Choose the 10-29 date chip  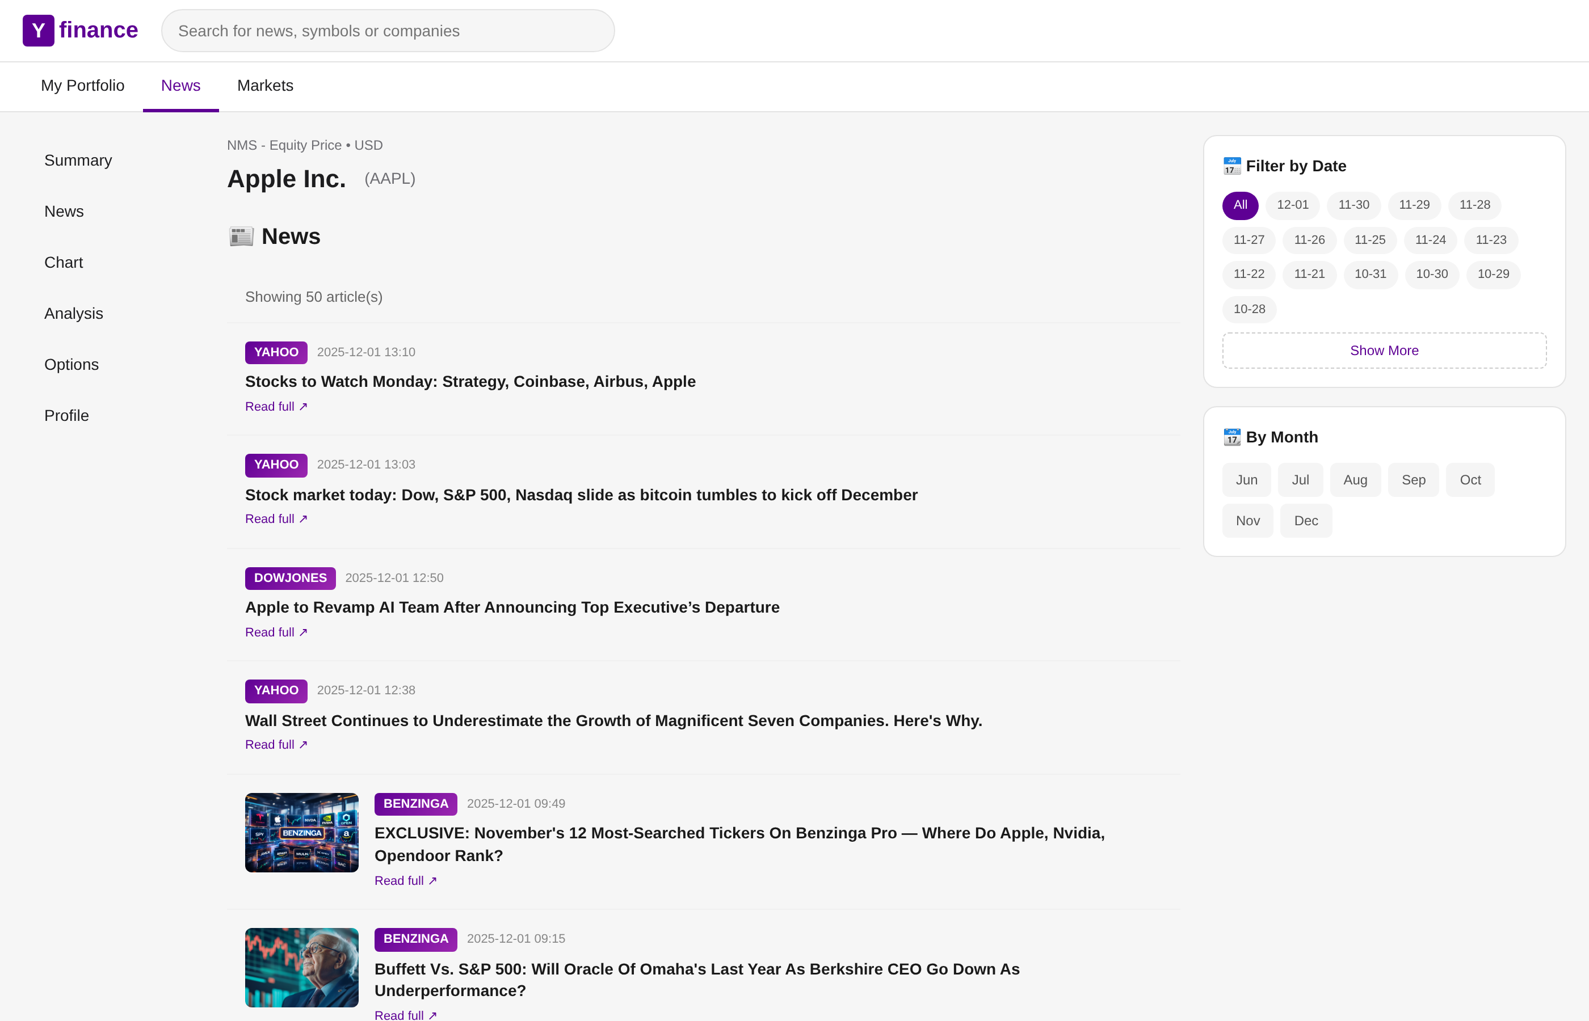pyautogui.click(x=1493, y=274)
